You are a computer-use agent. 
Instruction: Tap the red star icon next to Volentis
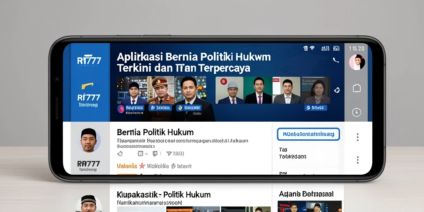(x=142, y=166)
